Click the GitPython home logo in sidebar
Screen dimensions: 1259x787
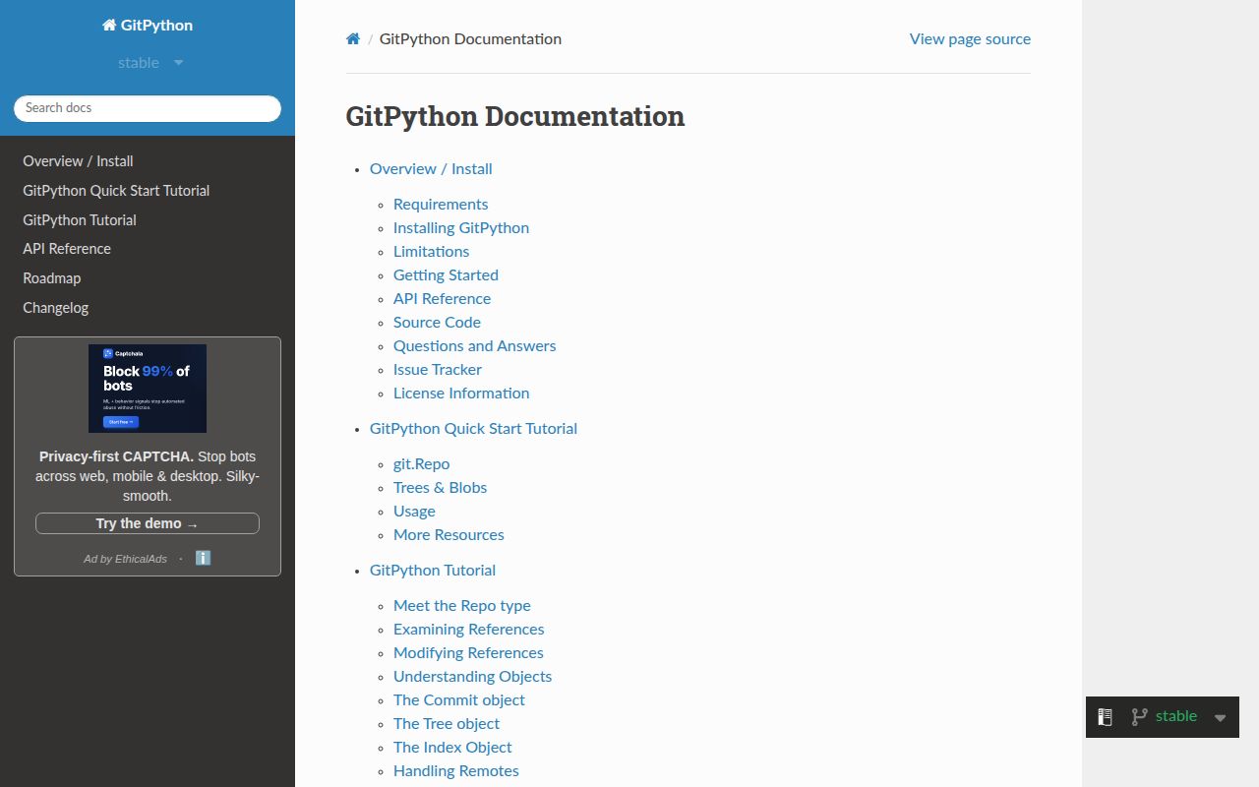click(148, 26)
